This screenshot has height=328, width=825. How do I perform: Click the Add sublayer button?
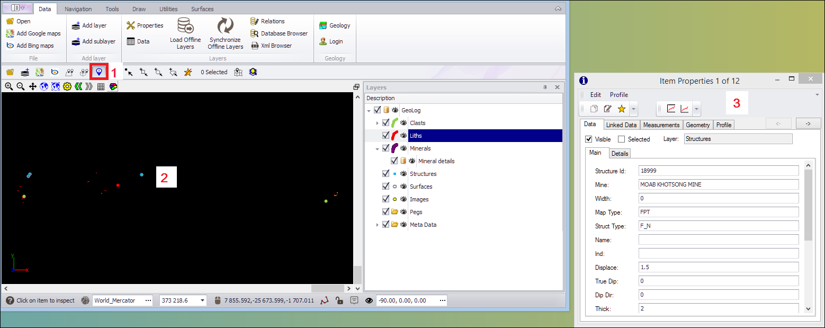[x=94, y=41]
